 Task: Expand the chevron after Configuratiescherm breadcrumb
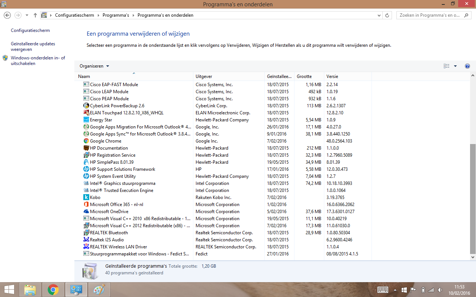point(99,15)
